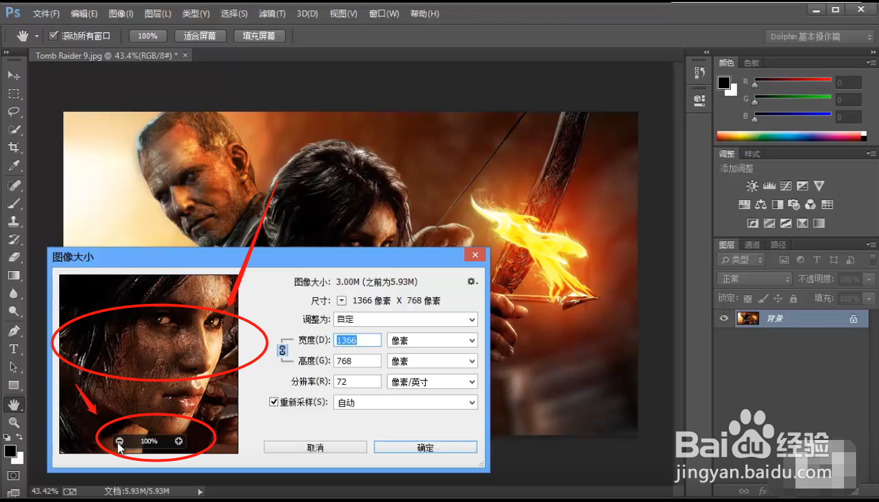Open the 调整为 preset dropdown
Viewport: 879px width, 502px height.
coord(405,319)
